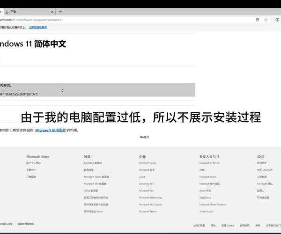Open Microsoft Teams 教育版 link
Screen dimensions: 281x234
[x=96, y=177]
